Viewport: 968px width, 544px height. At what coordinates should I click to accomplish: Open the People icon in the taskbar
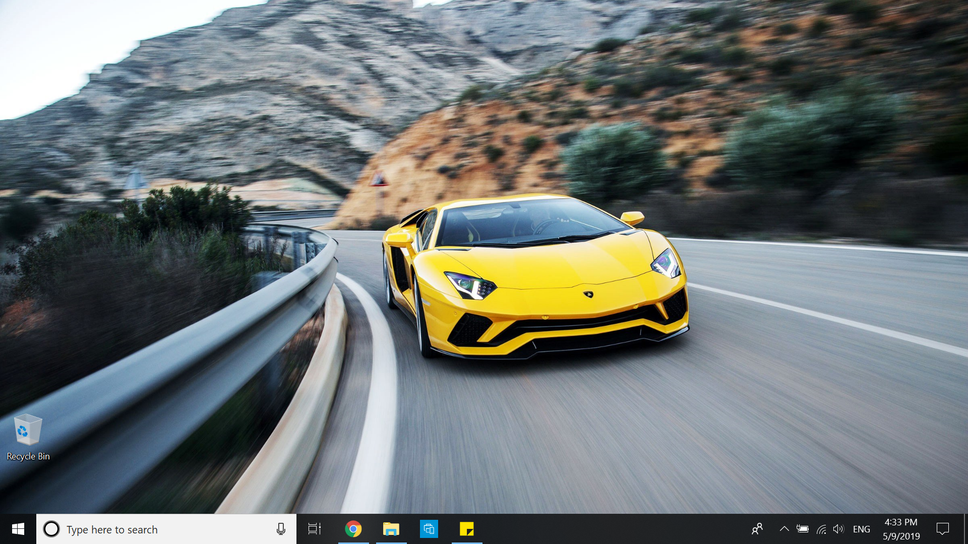pos(757,529)
